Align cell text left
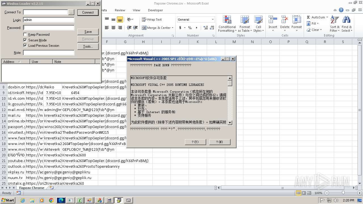 pyautogui.click(x=107, y=27)
